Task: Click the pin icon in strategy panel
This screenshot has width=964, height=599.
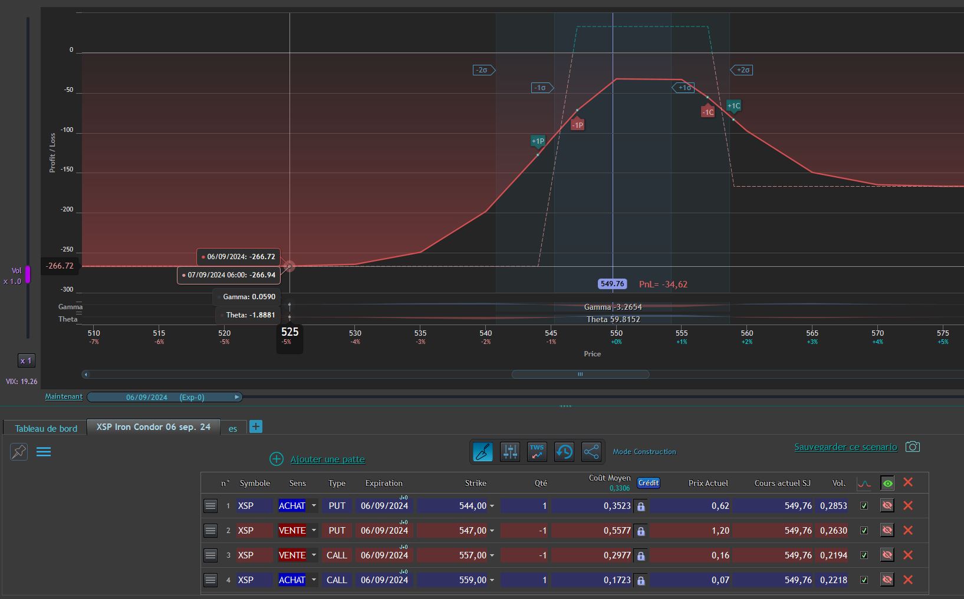Action: [x=19, y=452]
